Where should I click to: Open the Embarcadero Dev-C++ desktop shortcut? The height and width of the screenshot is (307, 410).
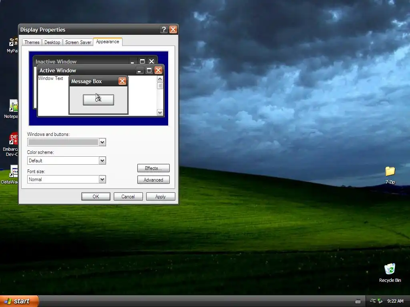click(13, 139)
